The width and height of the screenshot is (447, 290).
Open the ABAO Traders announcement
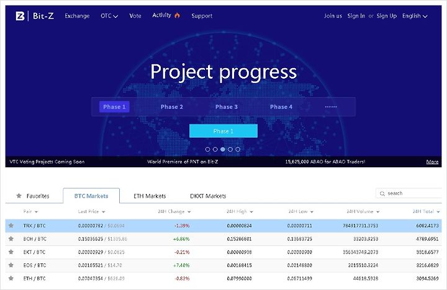pyautogui.click(x=325, y=162)
